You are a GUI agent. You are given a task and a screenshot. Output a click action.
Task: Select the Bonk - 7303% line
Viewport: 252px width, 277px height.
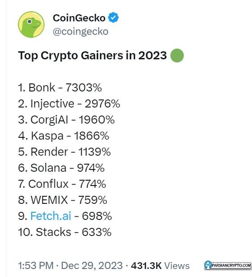pos(60,87)
